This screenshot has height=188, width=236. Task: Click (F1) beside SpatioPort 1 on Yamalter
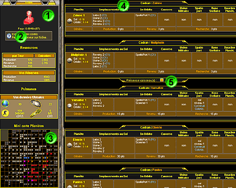click(x=153, y=100)
